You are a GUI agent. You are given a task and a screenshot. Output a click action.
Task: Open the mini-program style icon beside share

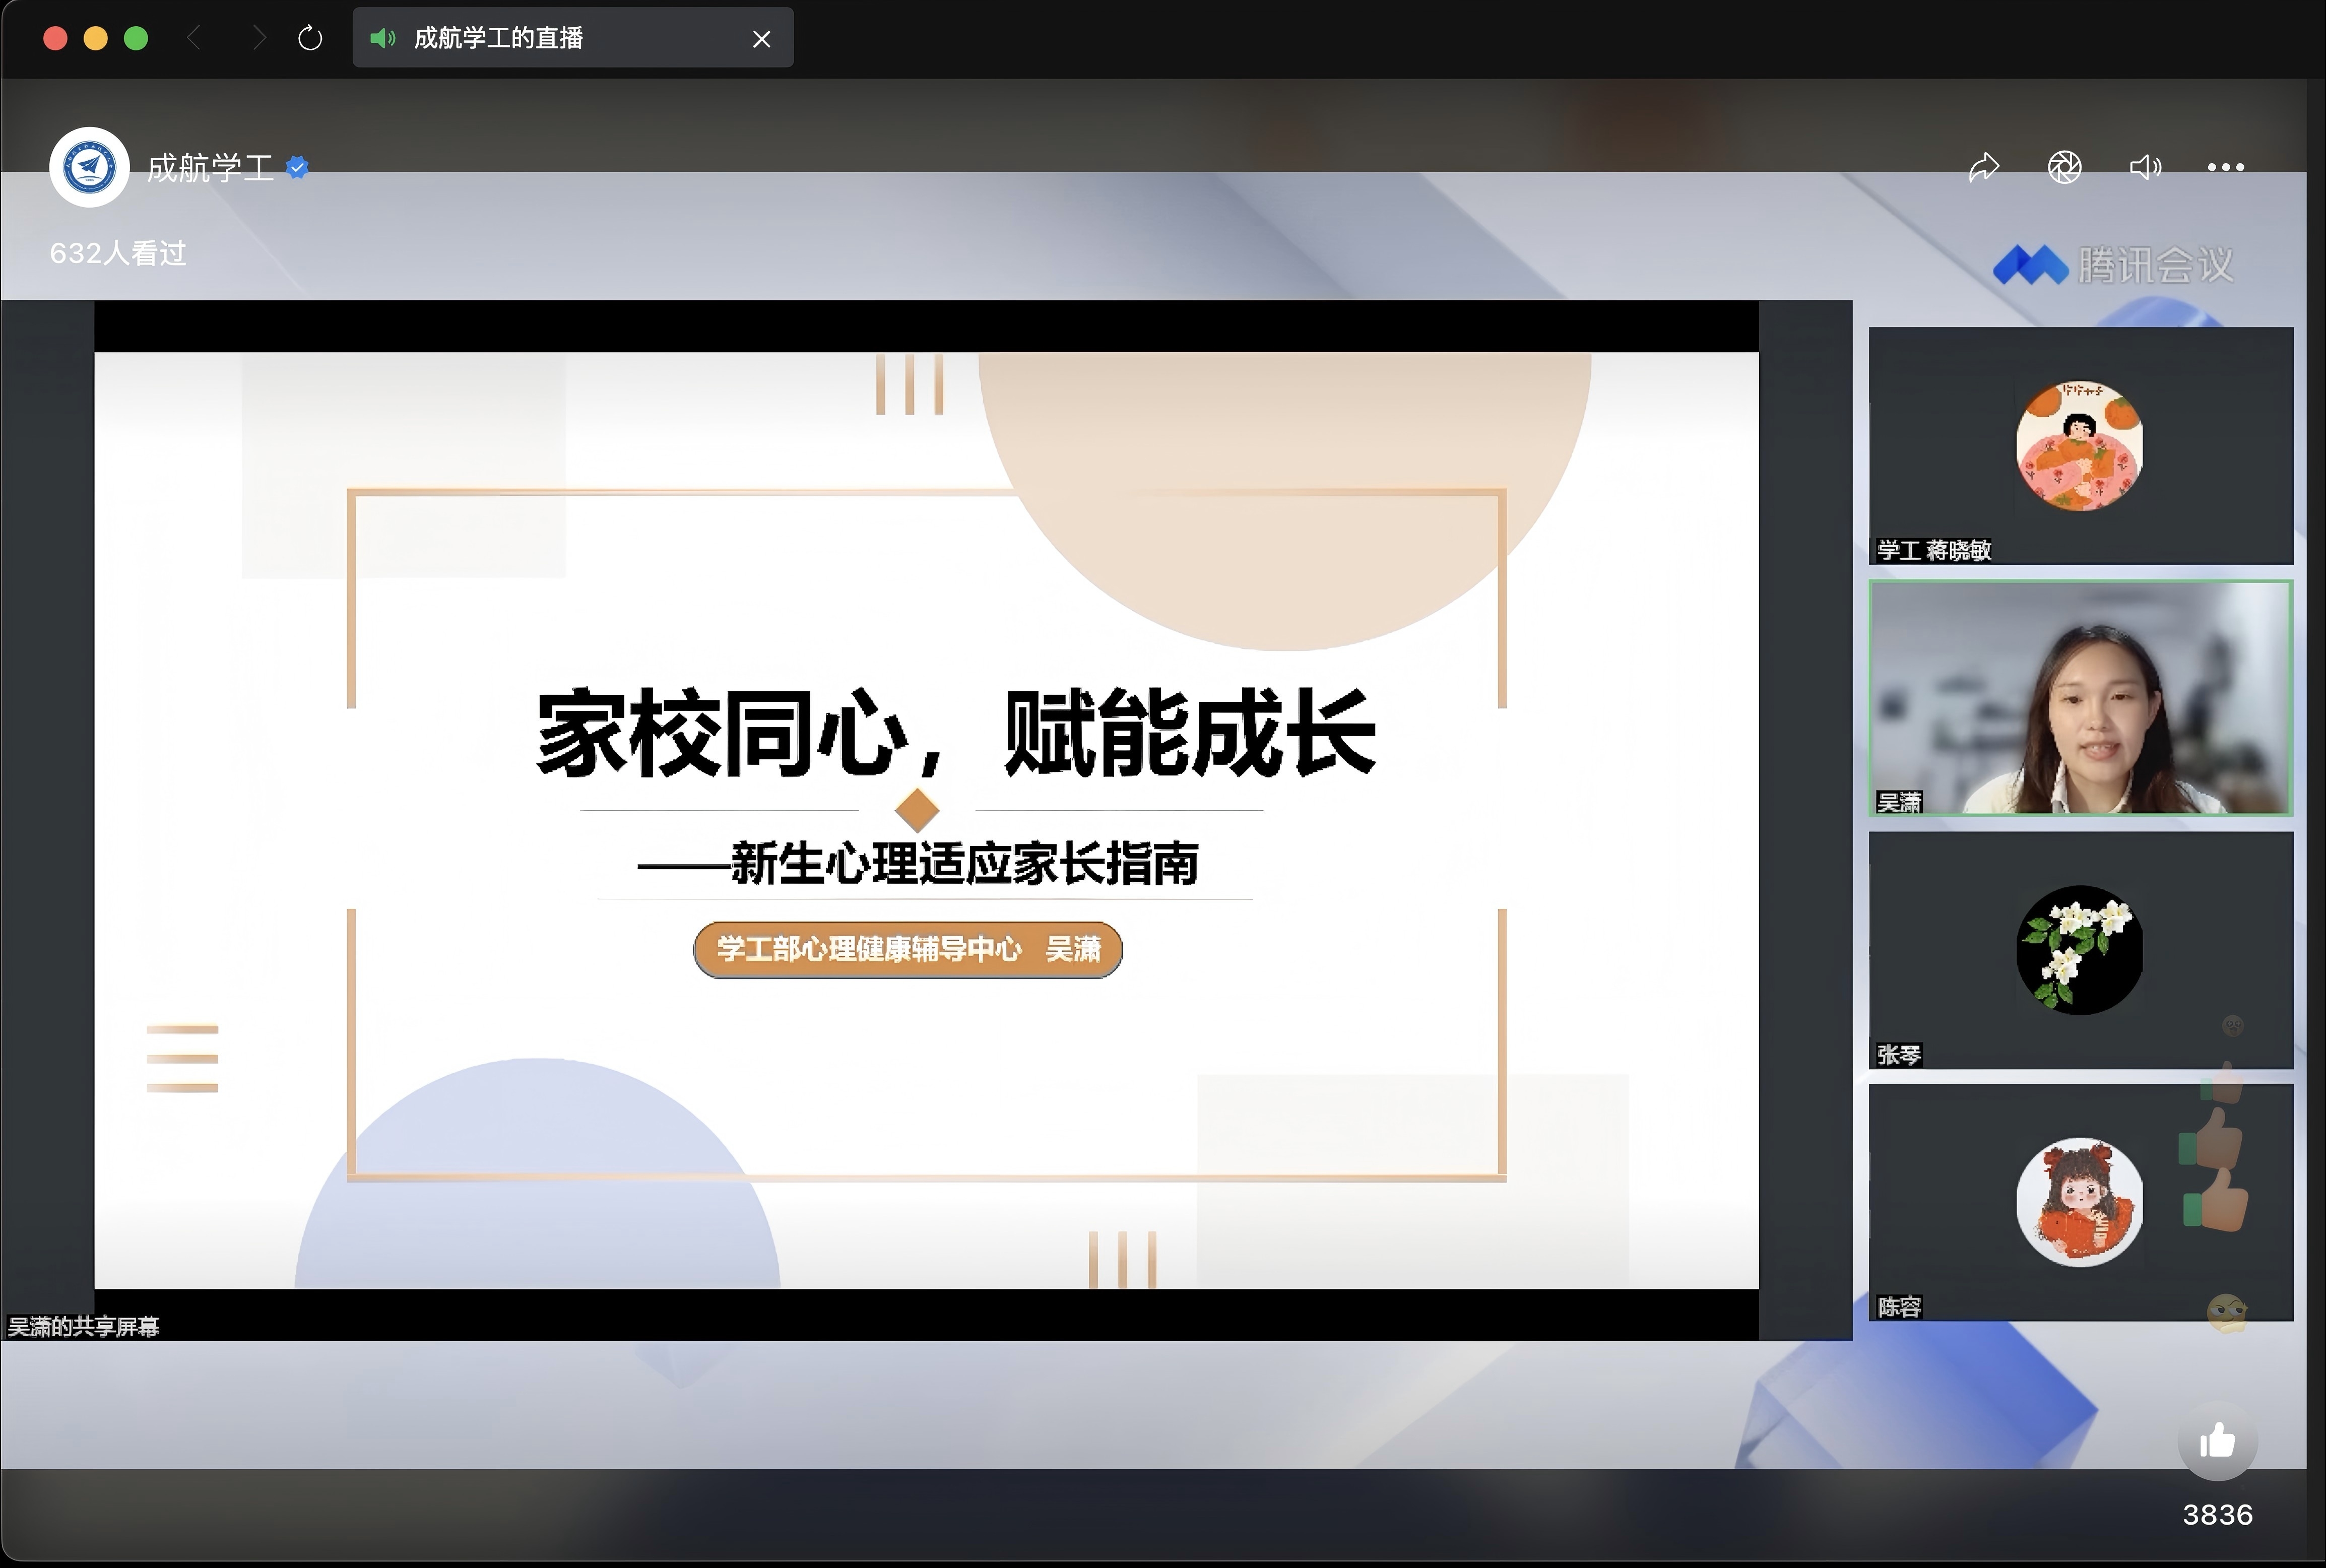(2065, 167)
